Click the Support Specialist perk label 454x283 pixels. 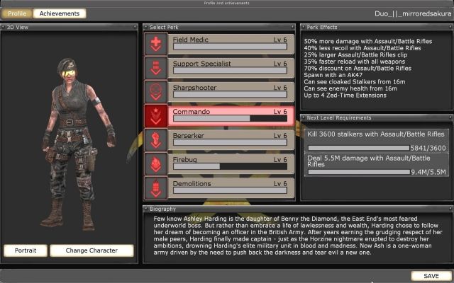click(x=201, y=64)
